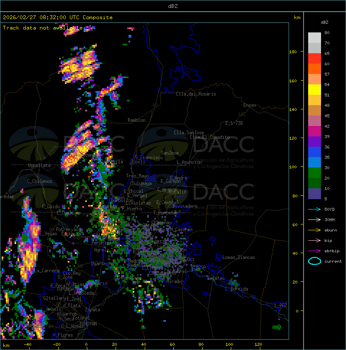Click the '50YD' legend label
Image resolution: width=346 pixels, height=350 pixels.
pos(329,210)
